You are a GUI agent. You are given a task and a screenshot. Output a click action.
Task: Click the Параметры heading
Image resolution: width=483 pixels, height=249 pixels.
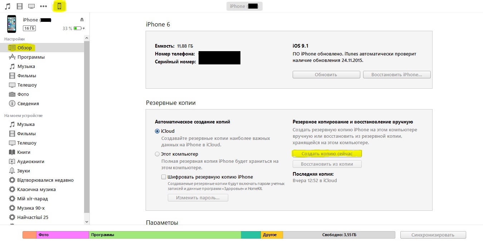[x=162, y=223]
